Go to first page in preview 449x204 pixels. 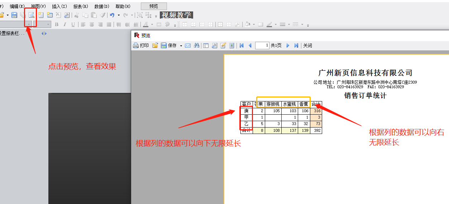click(x=242, y=45)
